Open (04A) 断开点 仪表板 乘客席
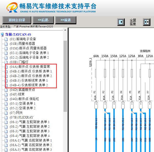Viewport: 154px width, 152px height. tap(30, 67)
